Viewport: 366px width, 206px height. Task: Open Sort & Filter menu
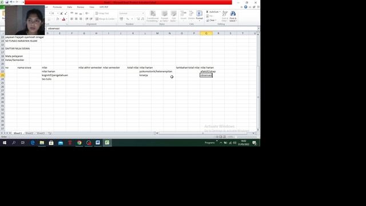click(225, 16)
